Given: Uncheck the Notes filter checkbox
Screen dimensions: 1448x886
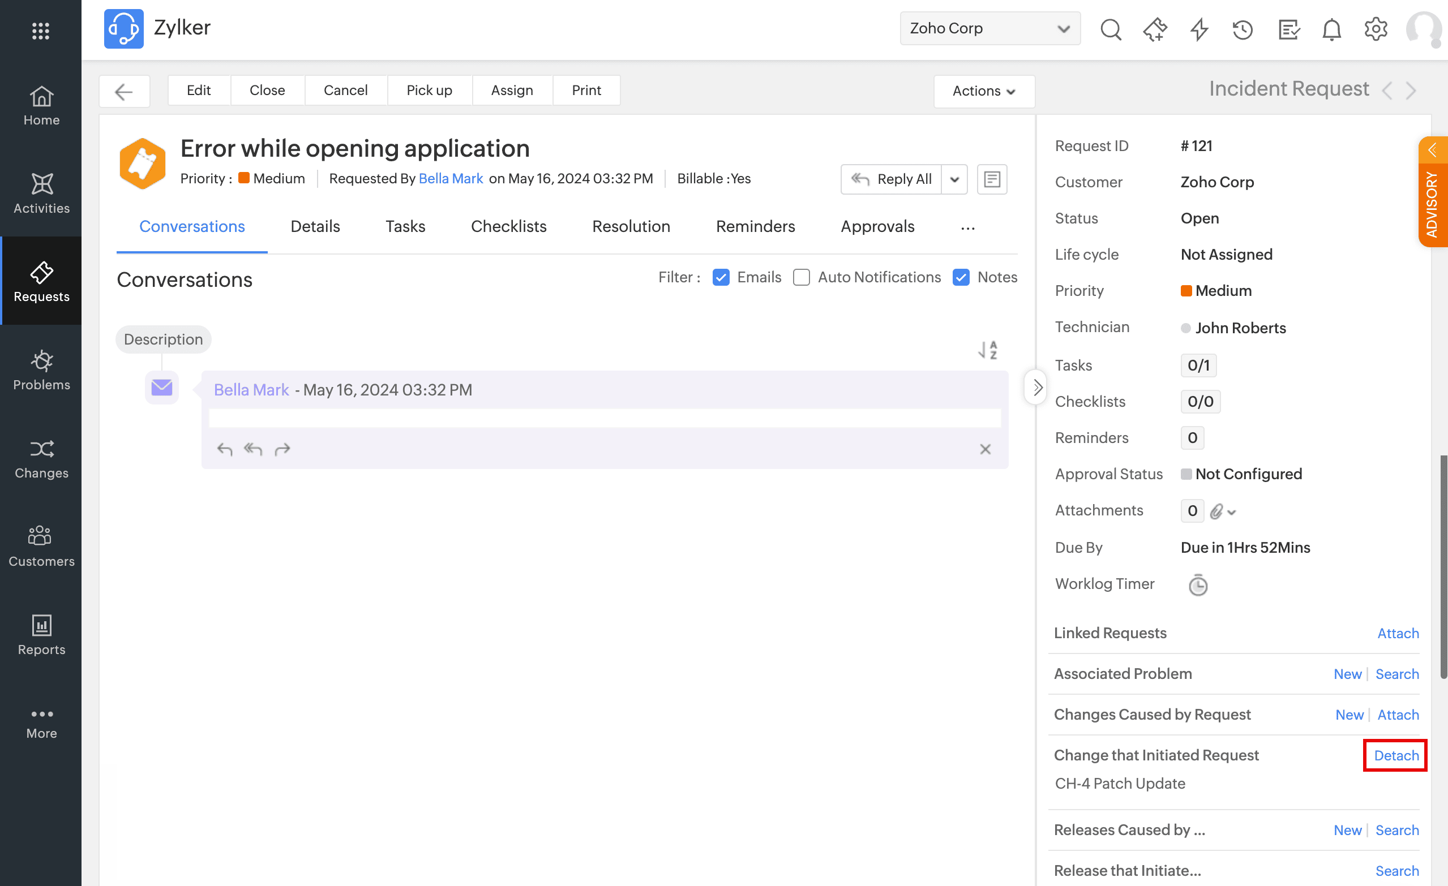Looking at the screenshot, I should click(x=961, y=277).
